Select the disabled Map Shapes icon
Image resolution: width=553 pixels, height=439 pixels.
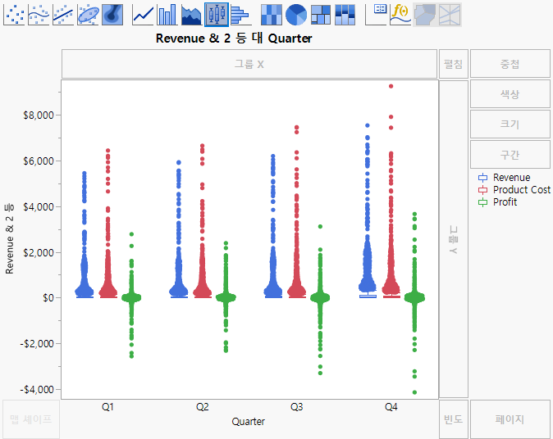click(x=425, y=15)
